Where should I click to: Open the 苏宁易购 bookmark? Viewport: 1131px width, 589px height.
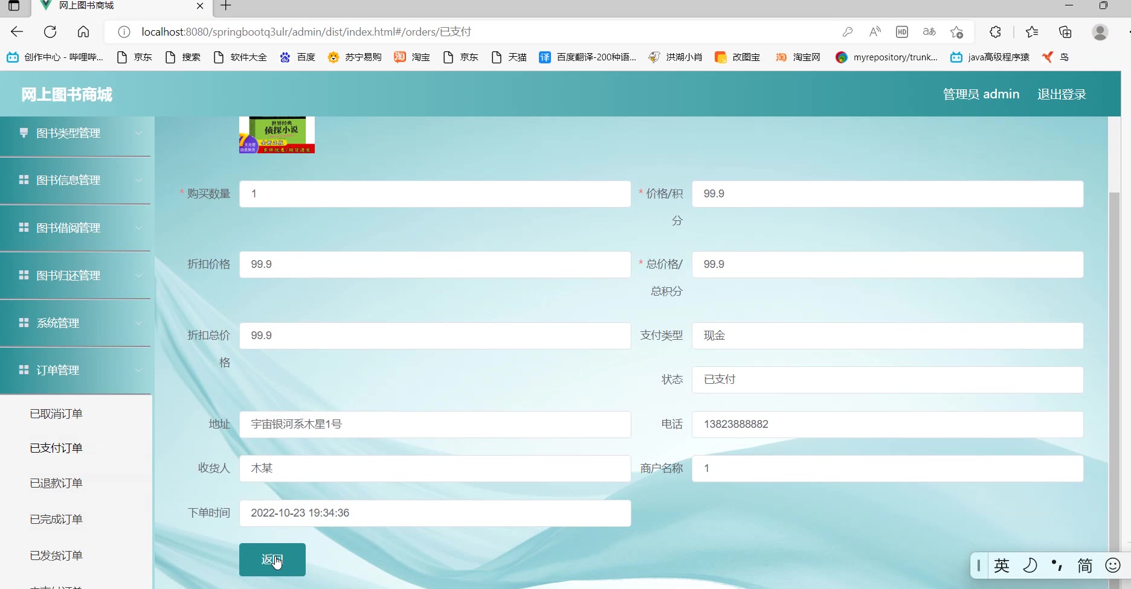pos(355,57)
